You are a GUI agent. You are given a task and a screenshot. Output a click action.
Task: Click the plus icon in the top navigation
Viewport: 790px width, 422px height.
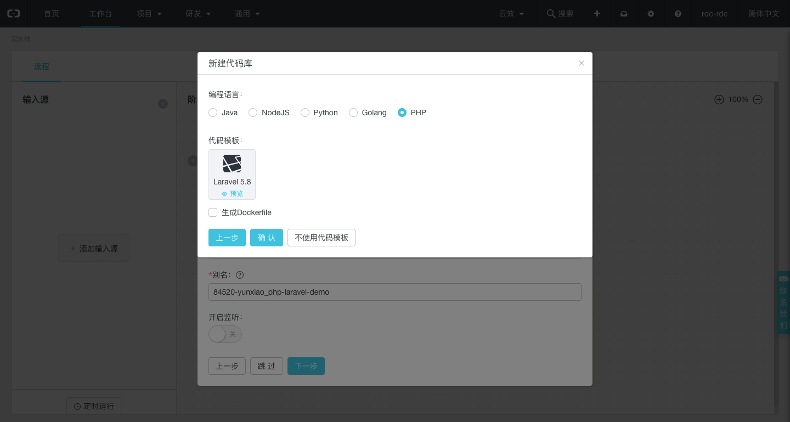coord(597,14)
